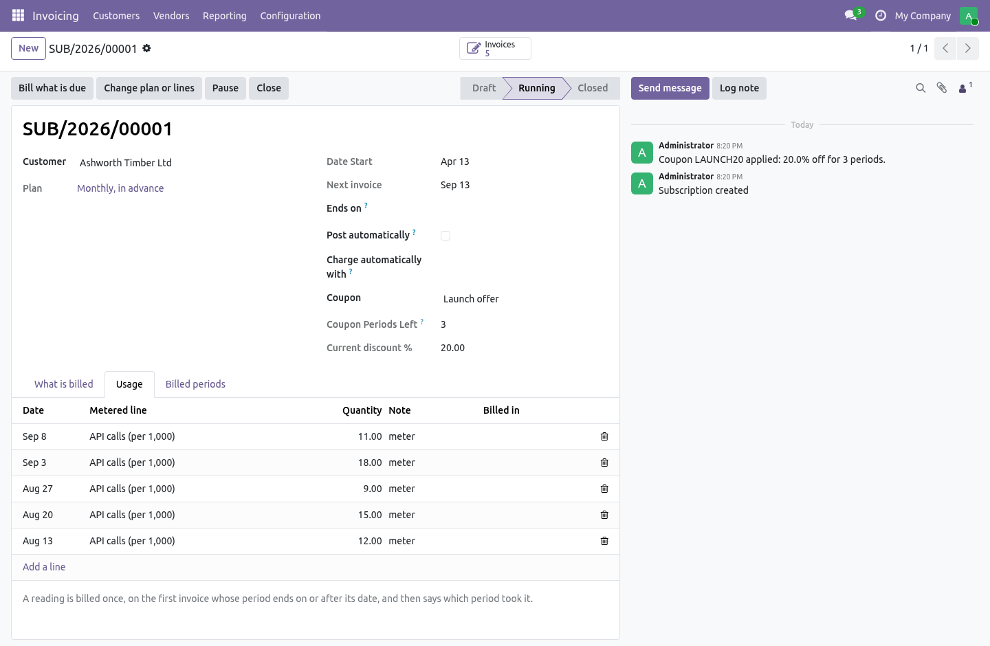Screen dimensions: 990x646
Task: Delete the Sep 8 usage line
Action: (x=604, y=436)
